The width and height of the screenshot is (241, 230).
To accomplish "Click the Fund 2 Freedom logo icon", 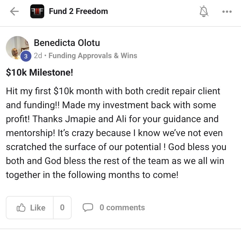I will pos(37,12).
